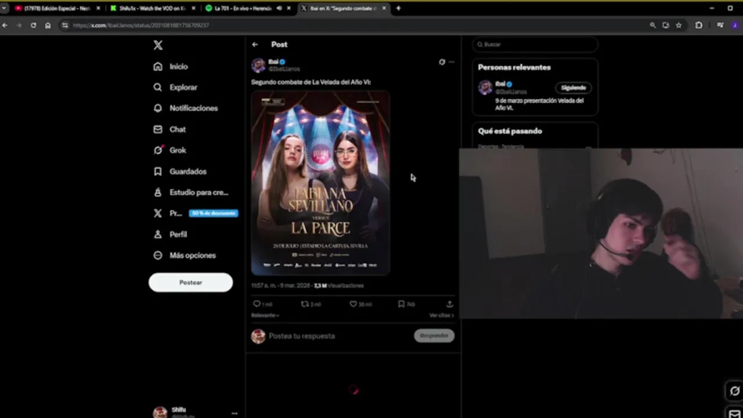This screenshot has height=418, width=743.
Task: Click the browser home button
Action: pyautogui.click(x=48, y=26)
